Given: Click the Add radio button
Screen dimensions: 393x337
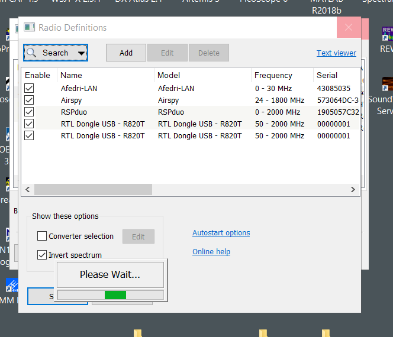Looking at the screenshot, I should coord(126,53).
